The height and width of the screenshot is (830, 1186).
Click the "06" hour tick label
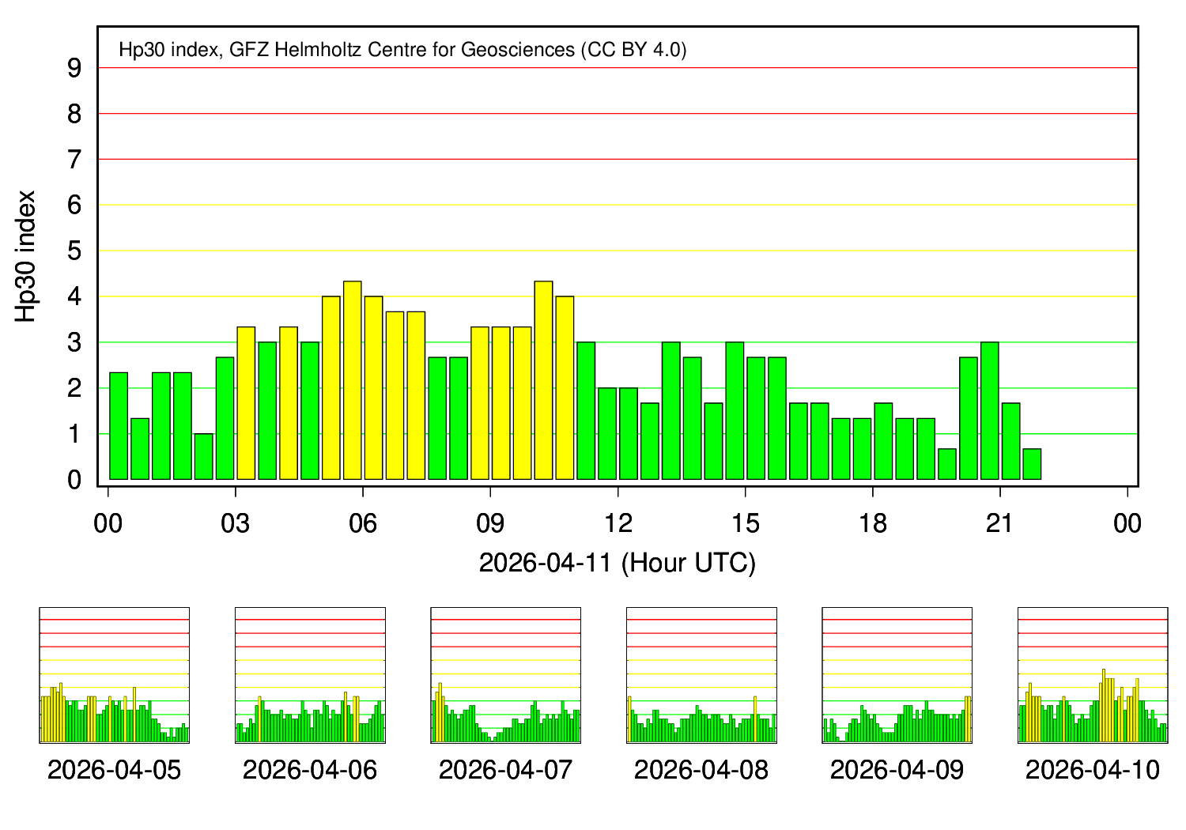[x=363, y=523]
